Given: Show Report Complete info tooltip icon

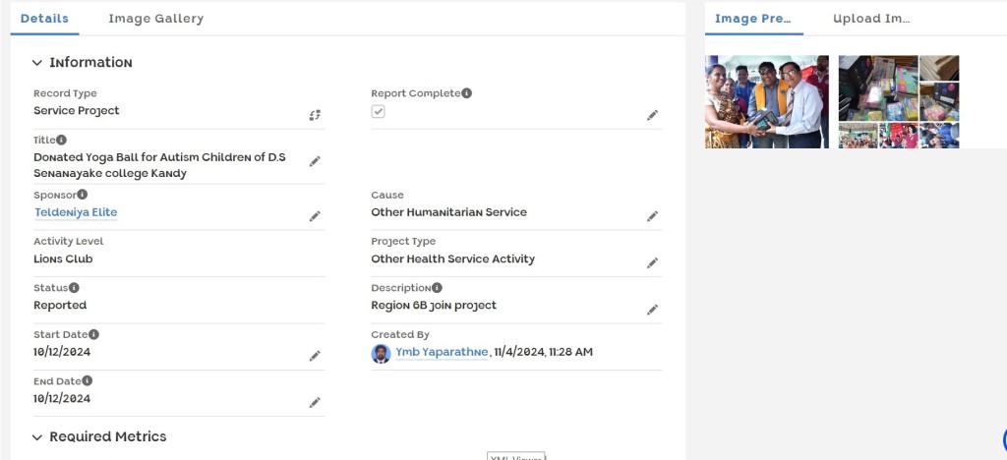Looking at the screenshot, I should [x=467, y=93].
